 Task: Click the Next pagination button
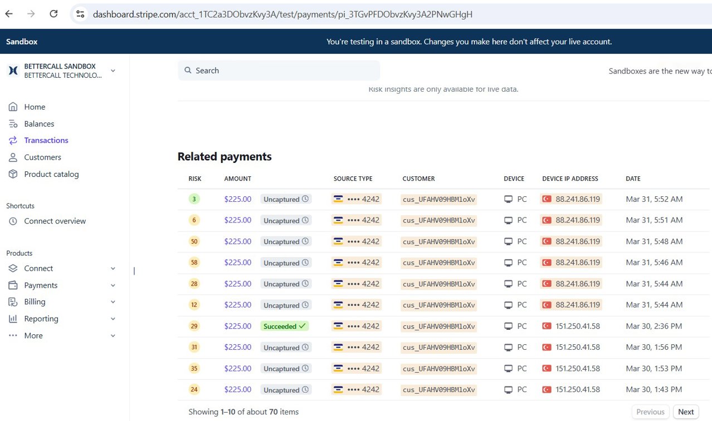tap(686, 412)
